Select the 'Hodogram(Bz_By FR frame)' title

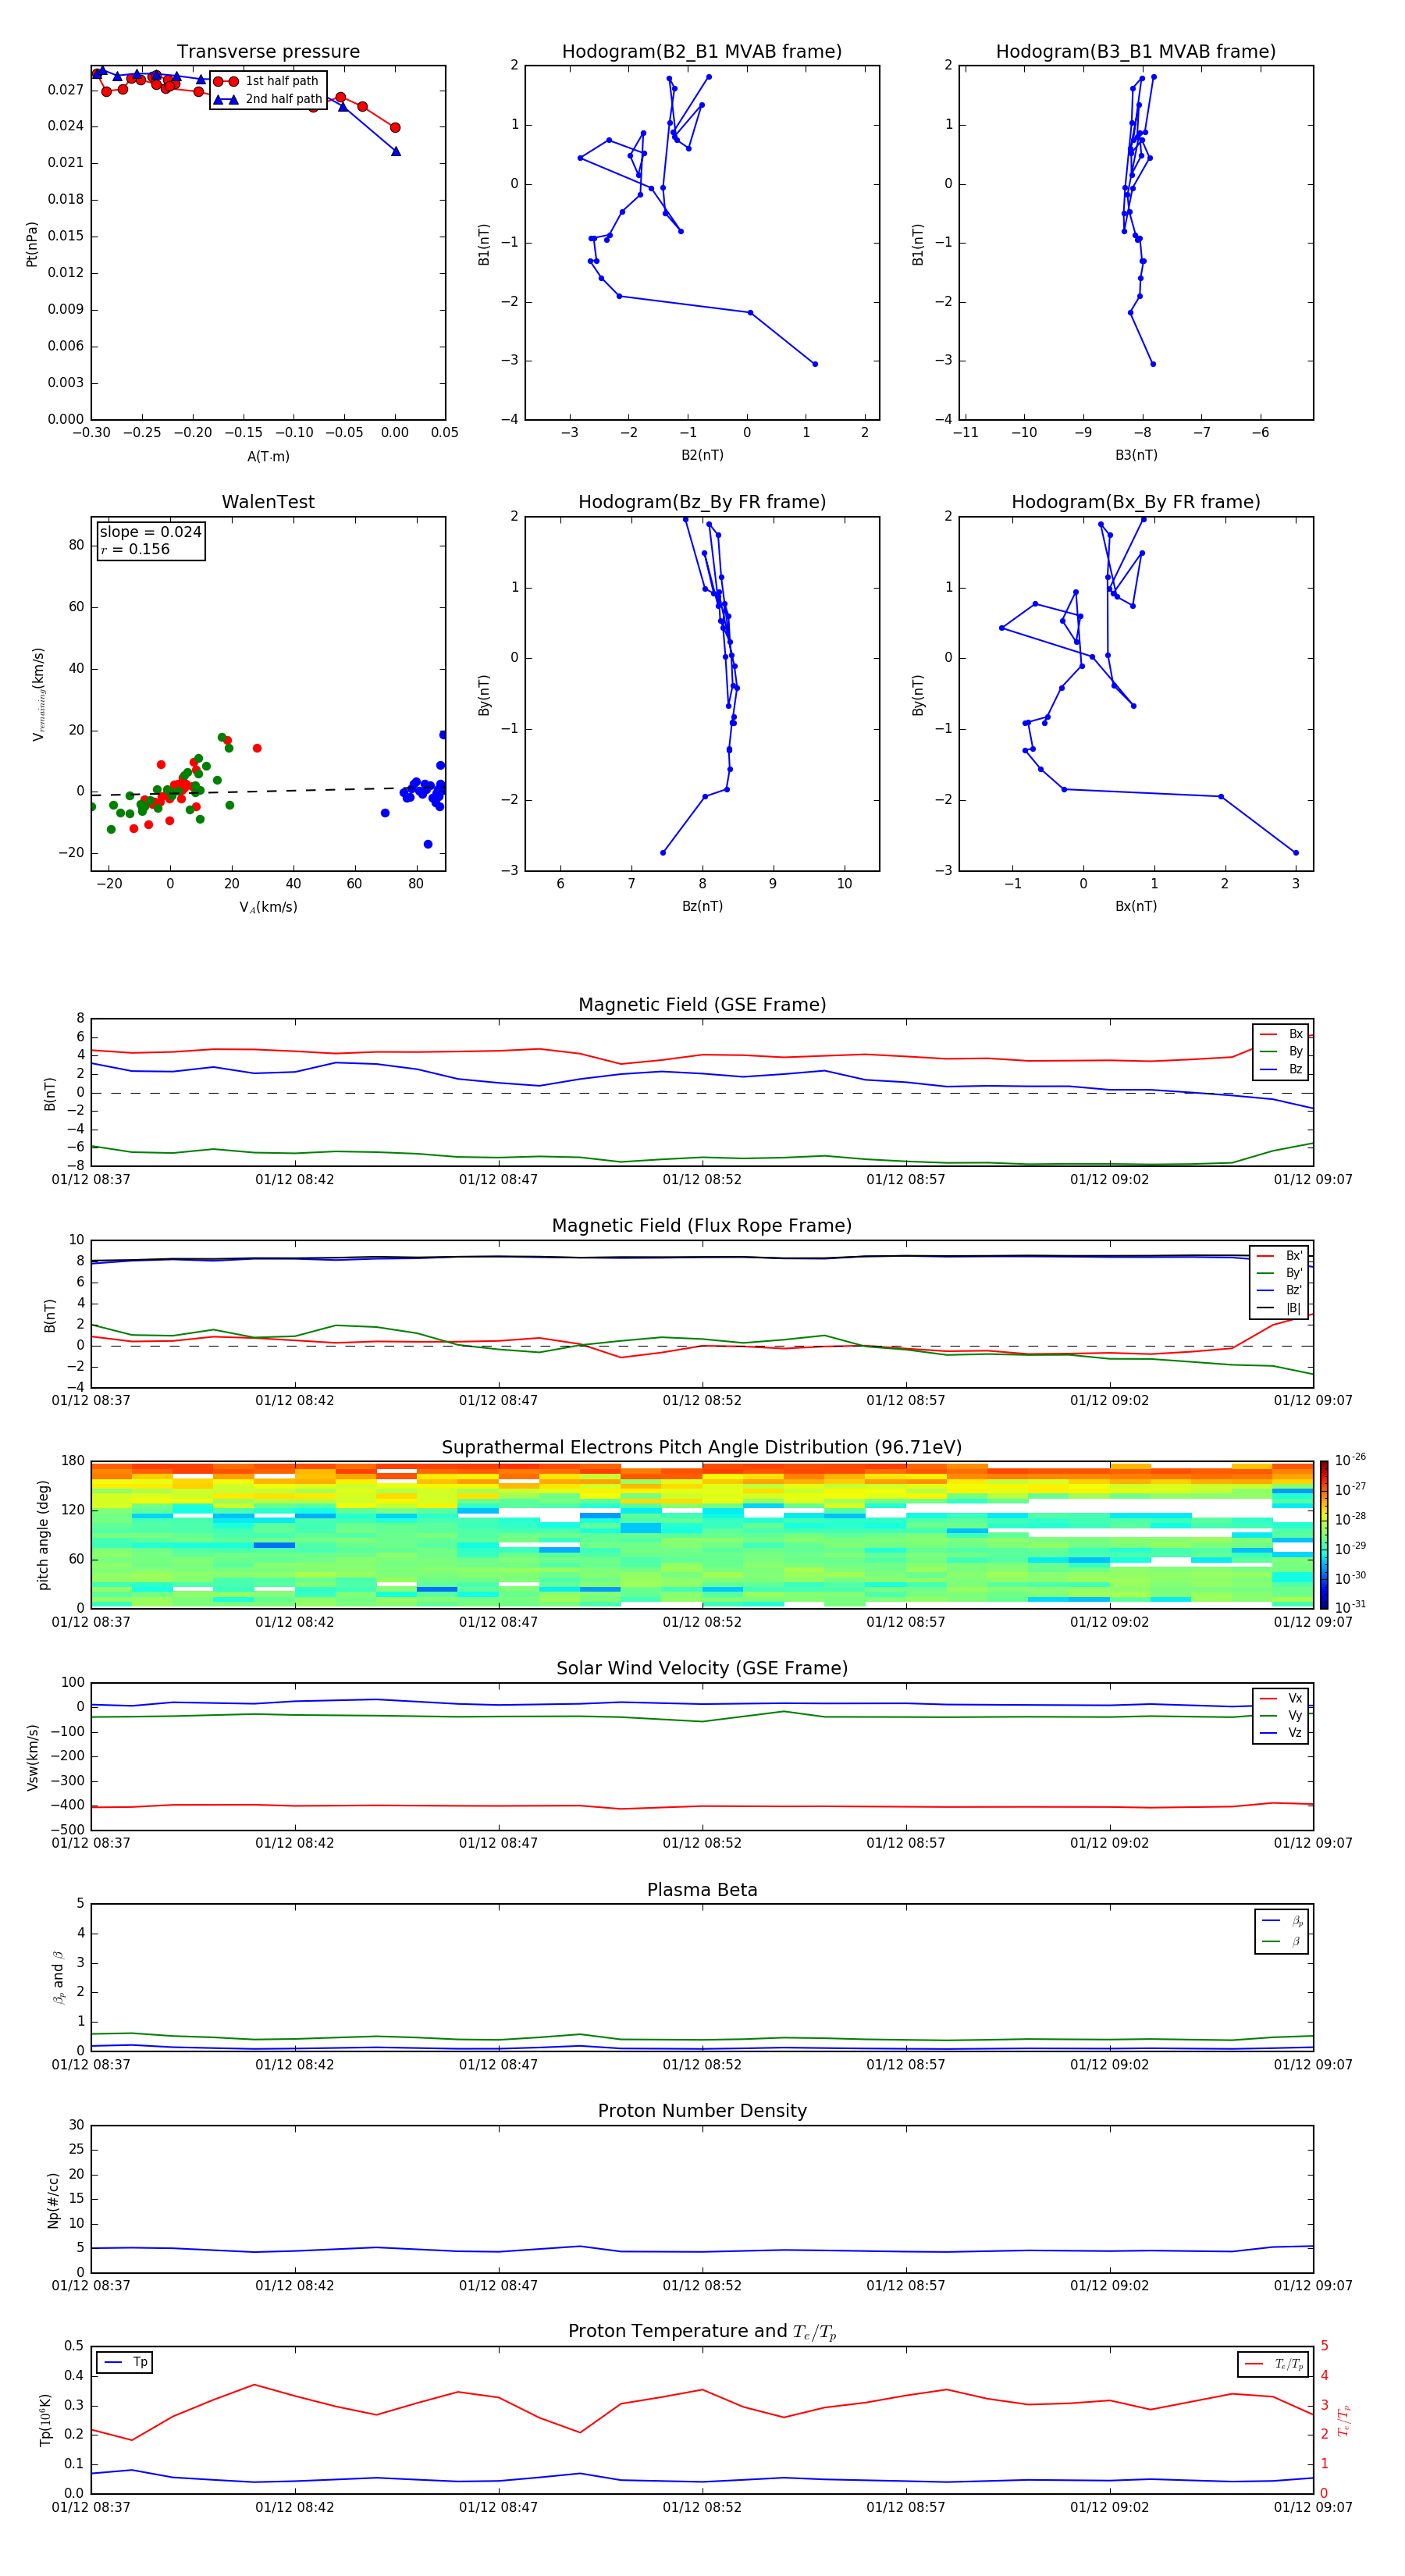click(702, 502)
